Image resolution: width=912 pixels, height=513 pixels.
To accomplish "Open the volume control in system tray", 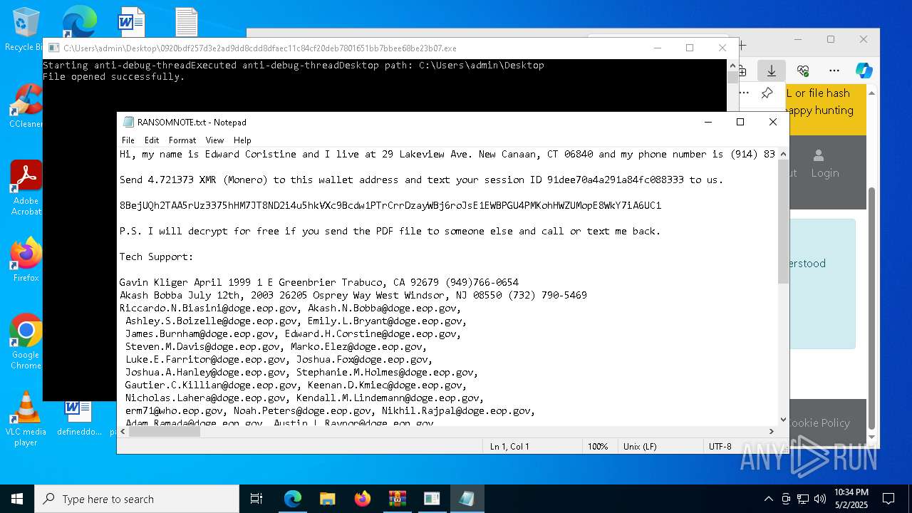I will tap(820, 499).
